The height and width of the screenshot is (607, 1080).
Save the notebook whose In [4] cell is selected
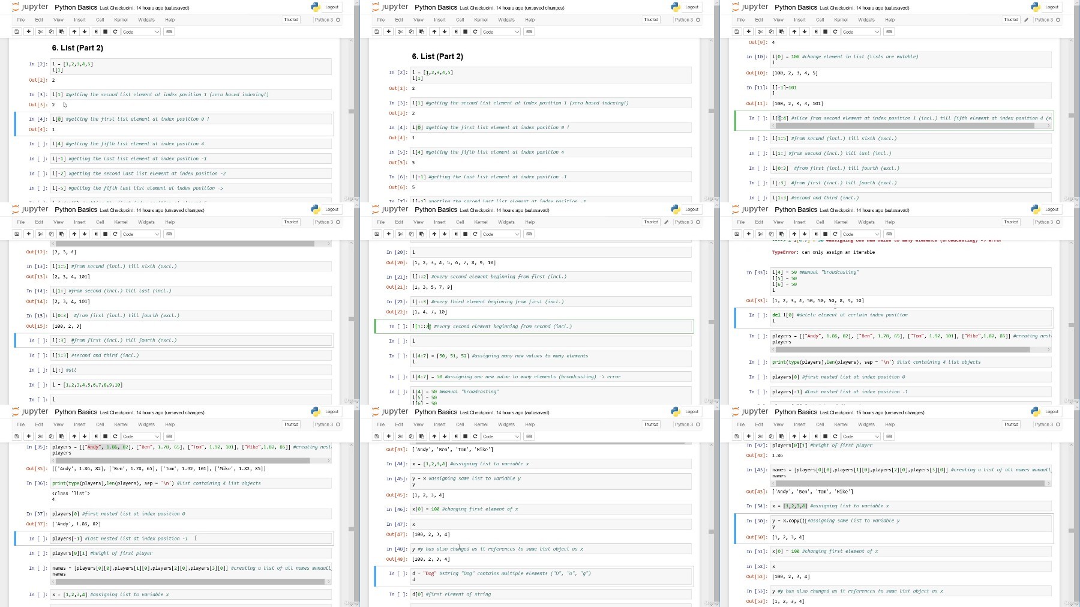pos(17,31)
